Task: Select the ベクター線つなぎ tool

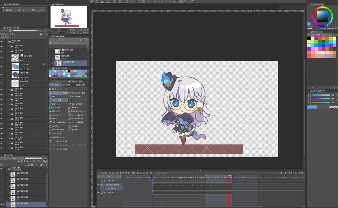Action: [77, 118]
